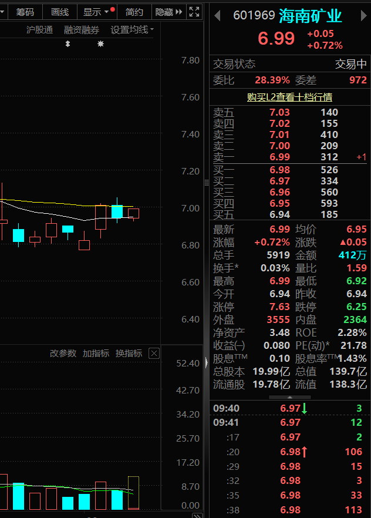The image size is (371, 518).
Task: Open the 筹码 tab
Action: point(25,12)
